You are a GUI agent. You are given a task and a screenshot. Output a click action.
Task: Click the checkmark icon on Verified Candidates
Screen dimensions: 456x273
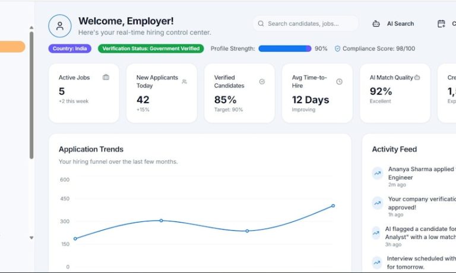click(262, 81)
